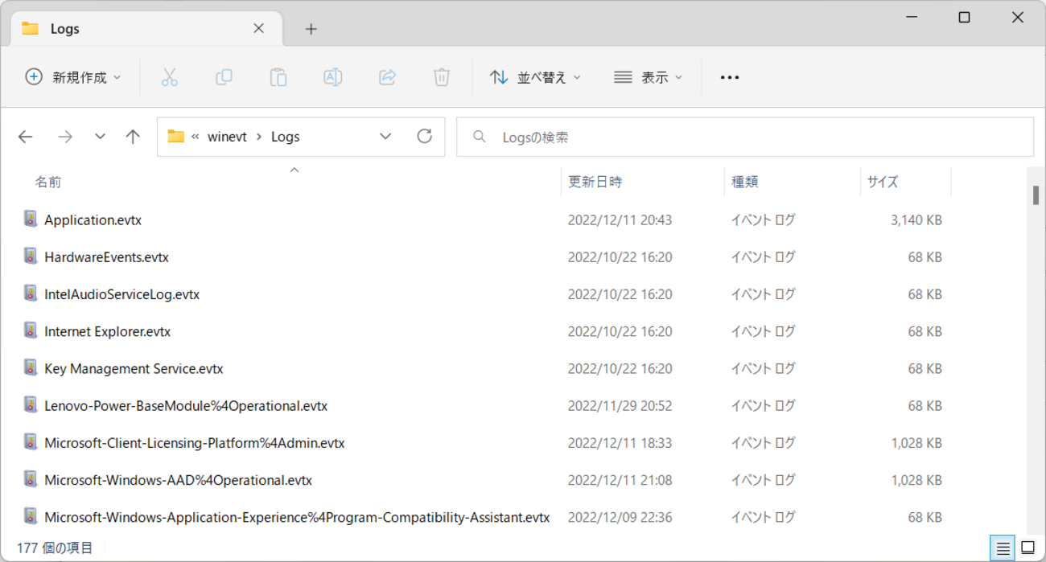The height and width of the screenshot is (562, 1046).
Task: Add a new tab
Action: (x=311, y=29)
